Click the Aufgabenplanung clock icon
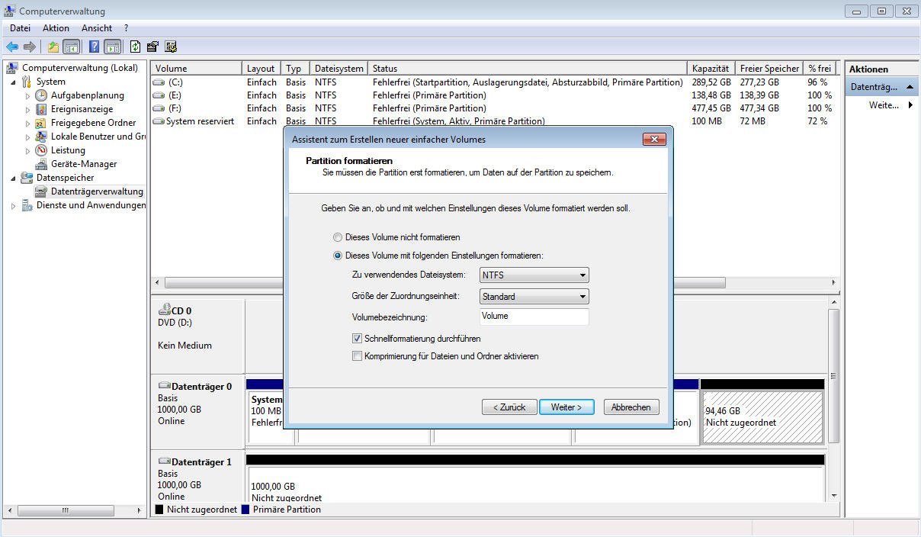921x537 pixels. click(x=41, y=95)
